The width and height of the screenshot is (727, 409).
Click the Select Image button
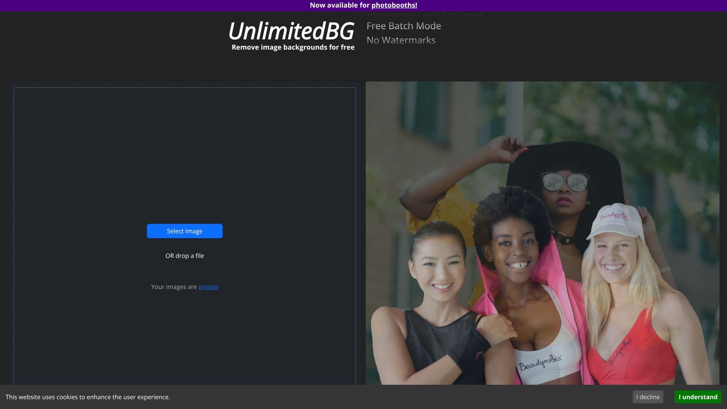pyautogui.click(x=185, y=231)
